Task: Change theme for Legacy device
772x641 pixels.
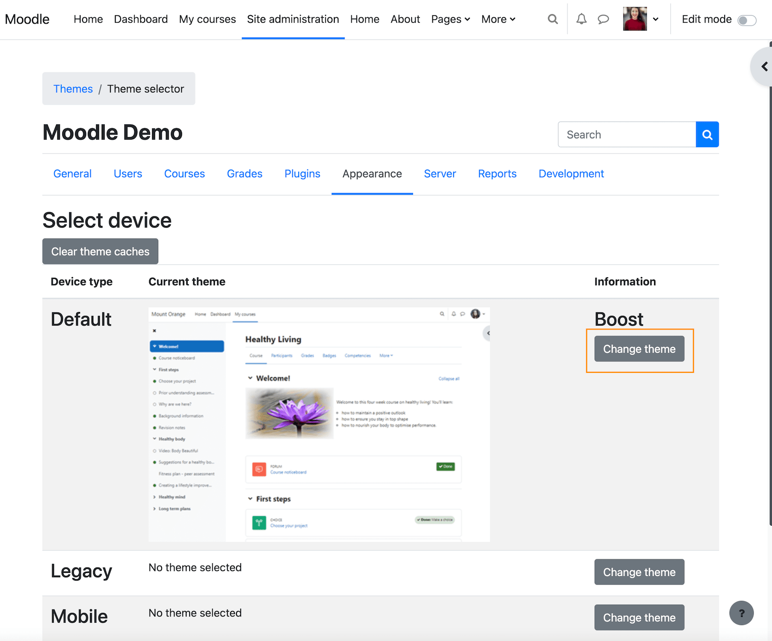Action: pos(639,572)
